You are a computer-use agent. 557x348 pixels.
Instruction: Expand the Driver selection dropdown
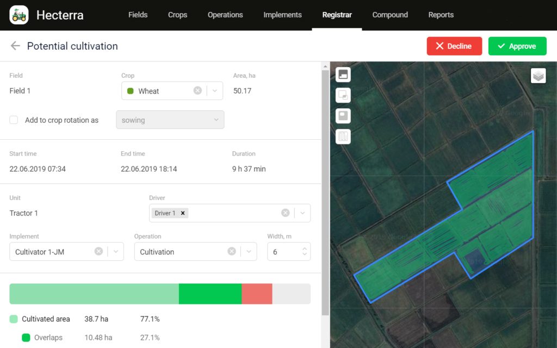click(x=302, y=213)
